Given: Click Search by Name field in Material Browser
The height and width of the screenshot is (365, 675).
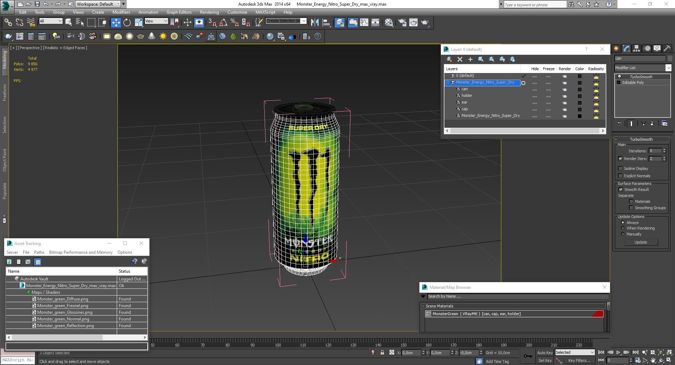Looking at the screenshot, I should [518, 297].
